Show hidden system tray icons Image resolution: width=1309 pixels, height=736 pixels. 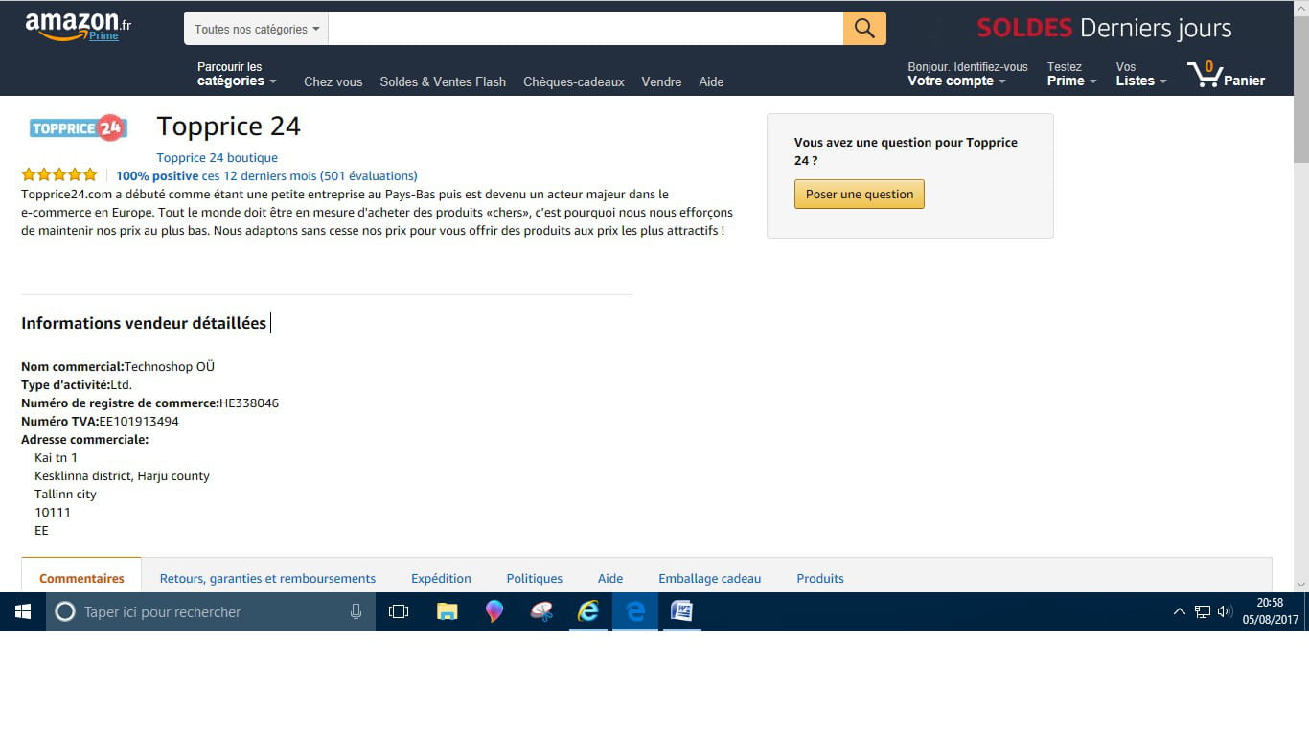coord(1179,611)
